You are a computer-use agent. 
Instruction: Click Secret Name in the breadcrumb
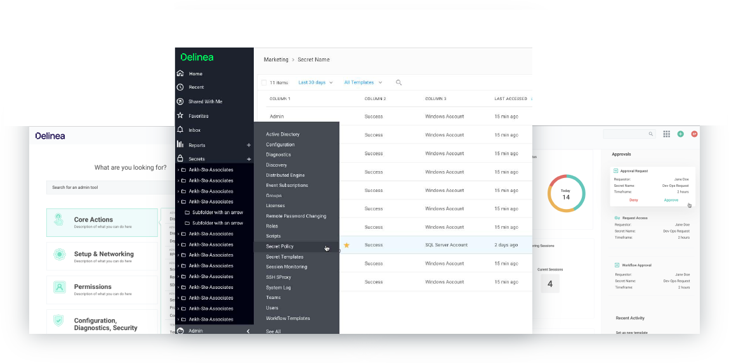point(313,60)
